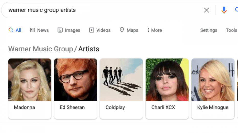The height and width of the screenshot is (133, 238).
Task: Click the All tab magnifier icon
Action: coord(11,30)
